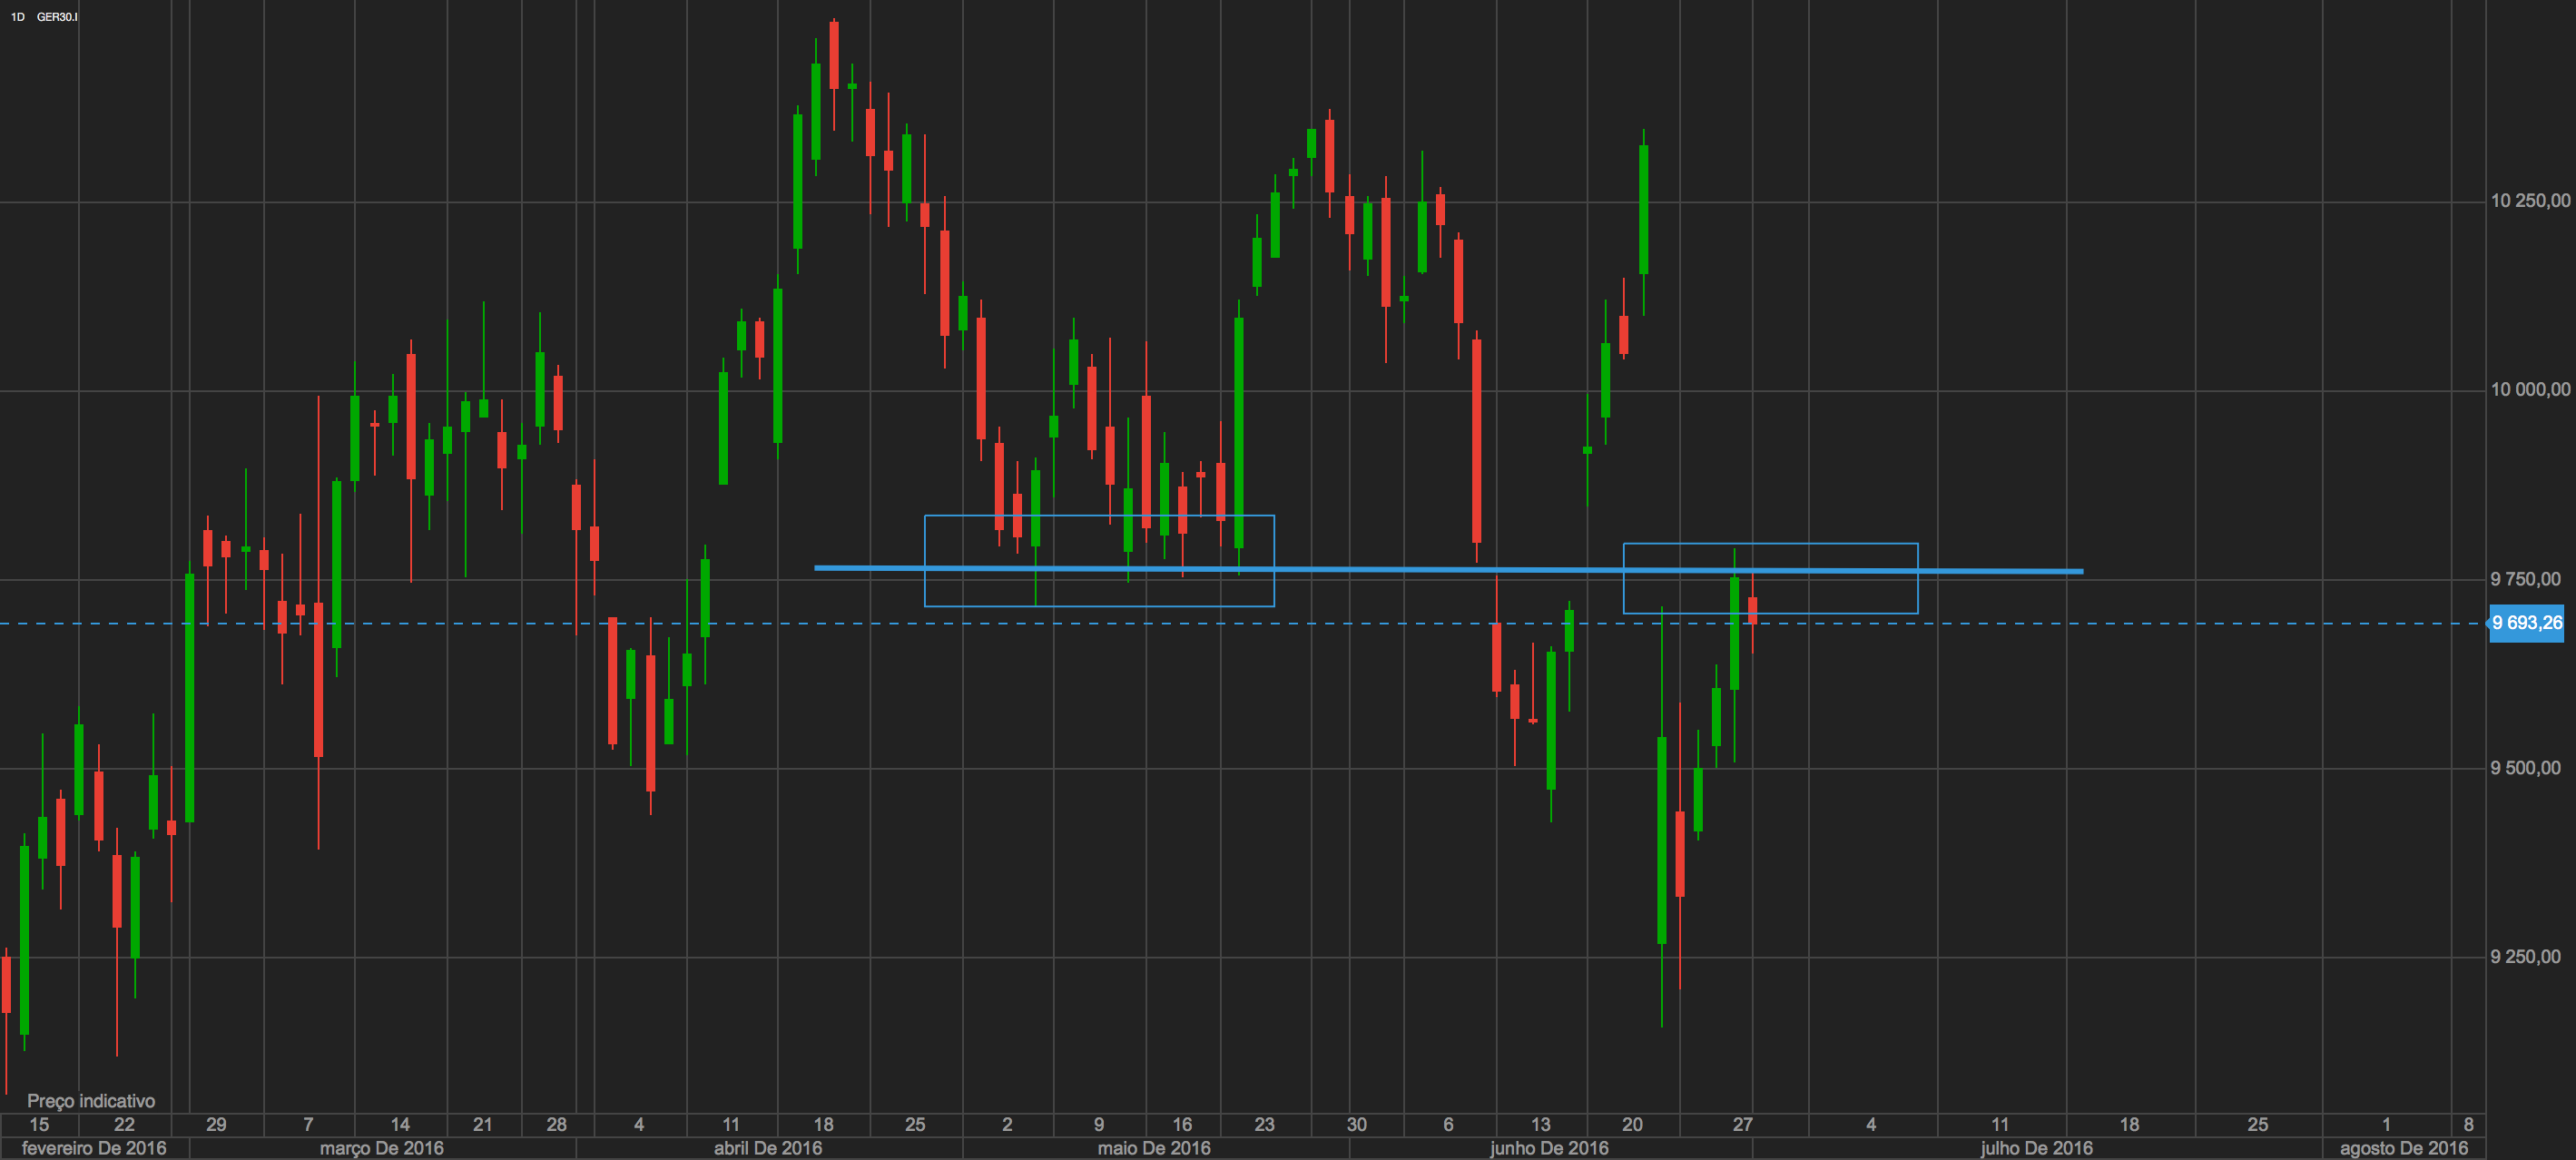
Task: Click the 10 000,00 price axis label
Action: (x=2529, y=390)
